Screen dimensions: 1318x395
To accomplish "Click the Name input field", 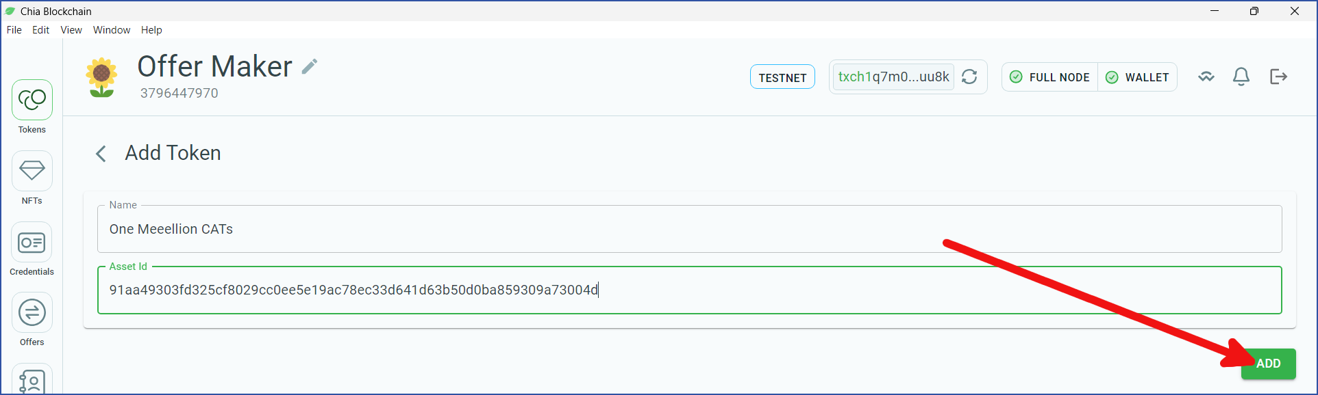I will pos(690,229).
